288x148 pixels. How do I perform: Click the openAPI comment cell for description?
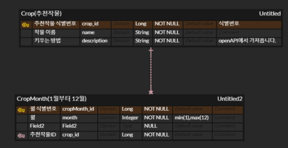[x=249, y=42]
